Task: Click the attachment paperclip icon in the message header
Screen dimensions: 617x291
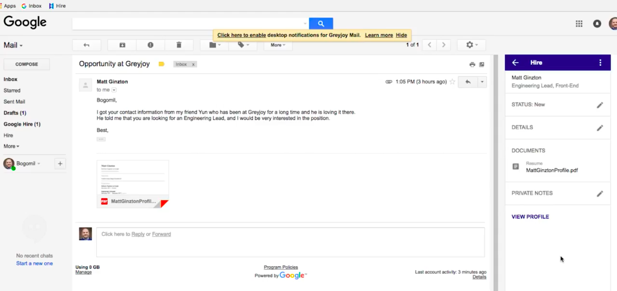Action: (x=389, y=81)
